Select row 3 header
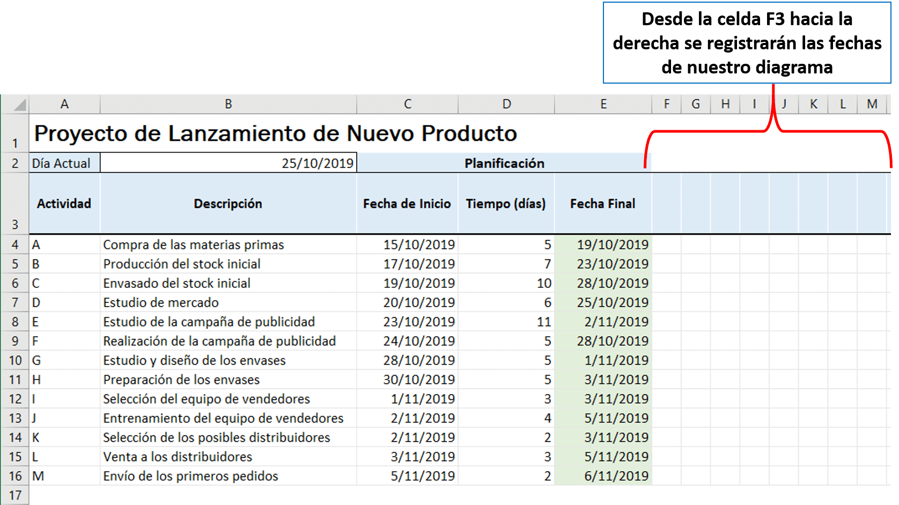Viewport: 899px width, 505px height. (15, 204)
